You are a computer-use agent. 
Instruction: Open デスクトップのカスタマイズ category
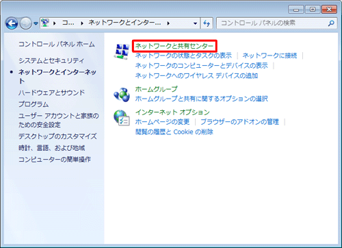tap(57, 136)
